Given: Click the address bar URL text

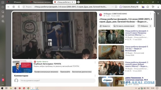Looking at the screenshot, I should point(70,7).
